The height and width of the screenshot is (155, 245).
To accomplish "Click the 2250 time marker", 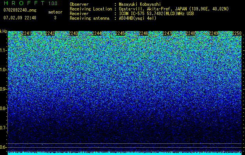I will tap(237, 33).
